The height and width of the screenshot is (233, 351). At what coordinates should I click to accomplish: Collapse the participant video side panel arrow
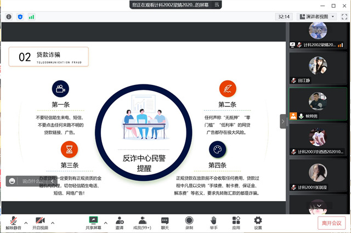click(x=283, y=121)
